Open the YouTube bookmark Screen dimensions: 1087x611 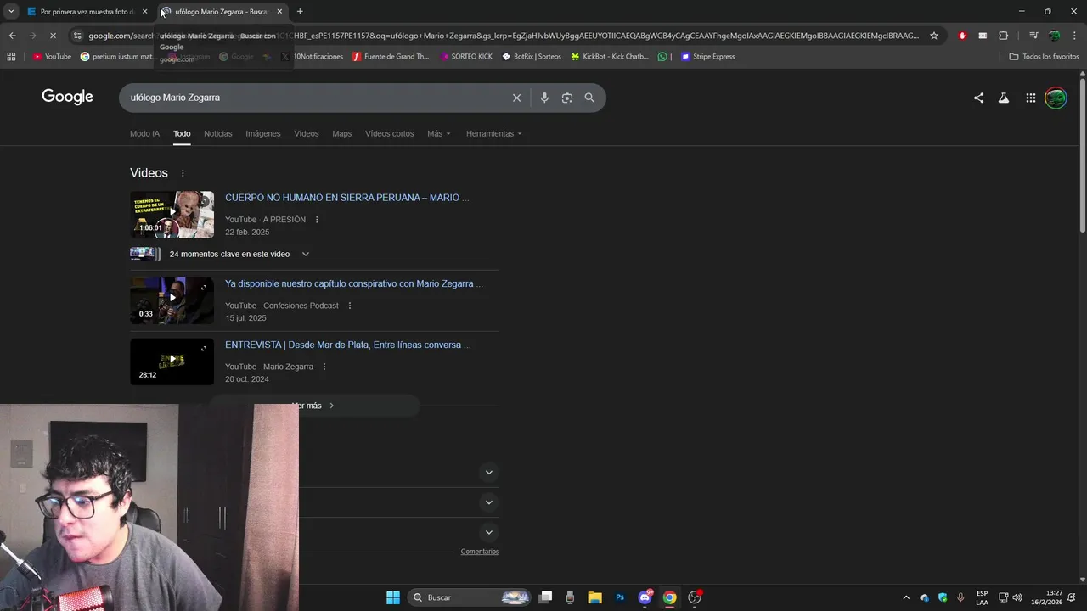52,57
